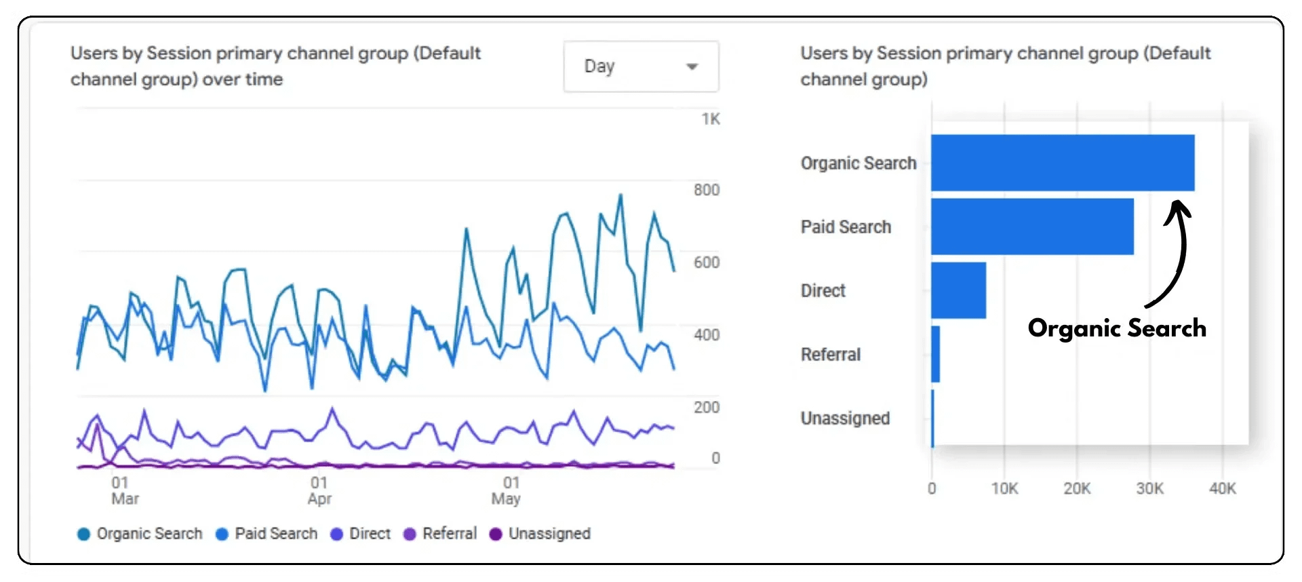The height and width of the screenshot is (582, 1302).
Task: Click the bold Organic Search annotation text
Action: tap(1117, 329)
